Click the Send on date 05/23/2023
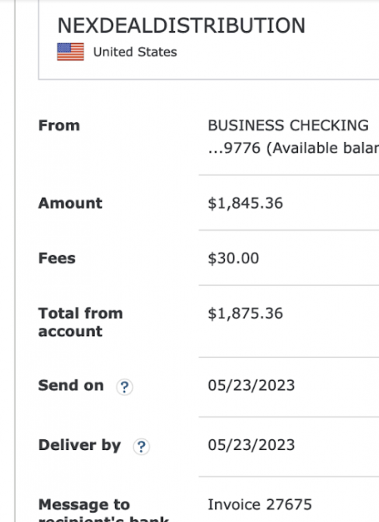379x522 pixels. click(252, 385)
